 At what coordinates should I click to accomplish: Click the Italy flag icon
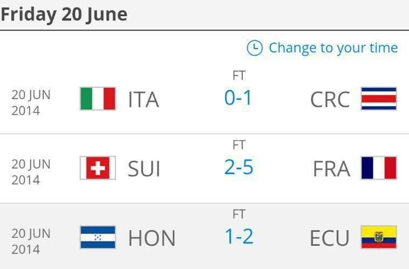pyautogui.click(x=98, y=99)
